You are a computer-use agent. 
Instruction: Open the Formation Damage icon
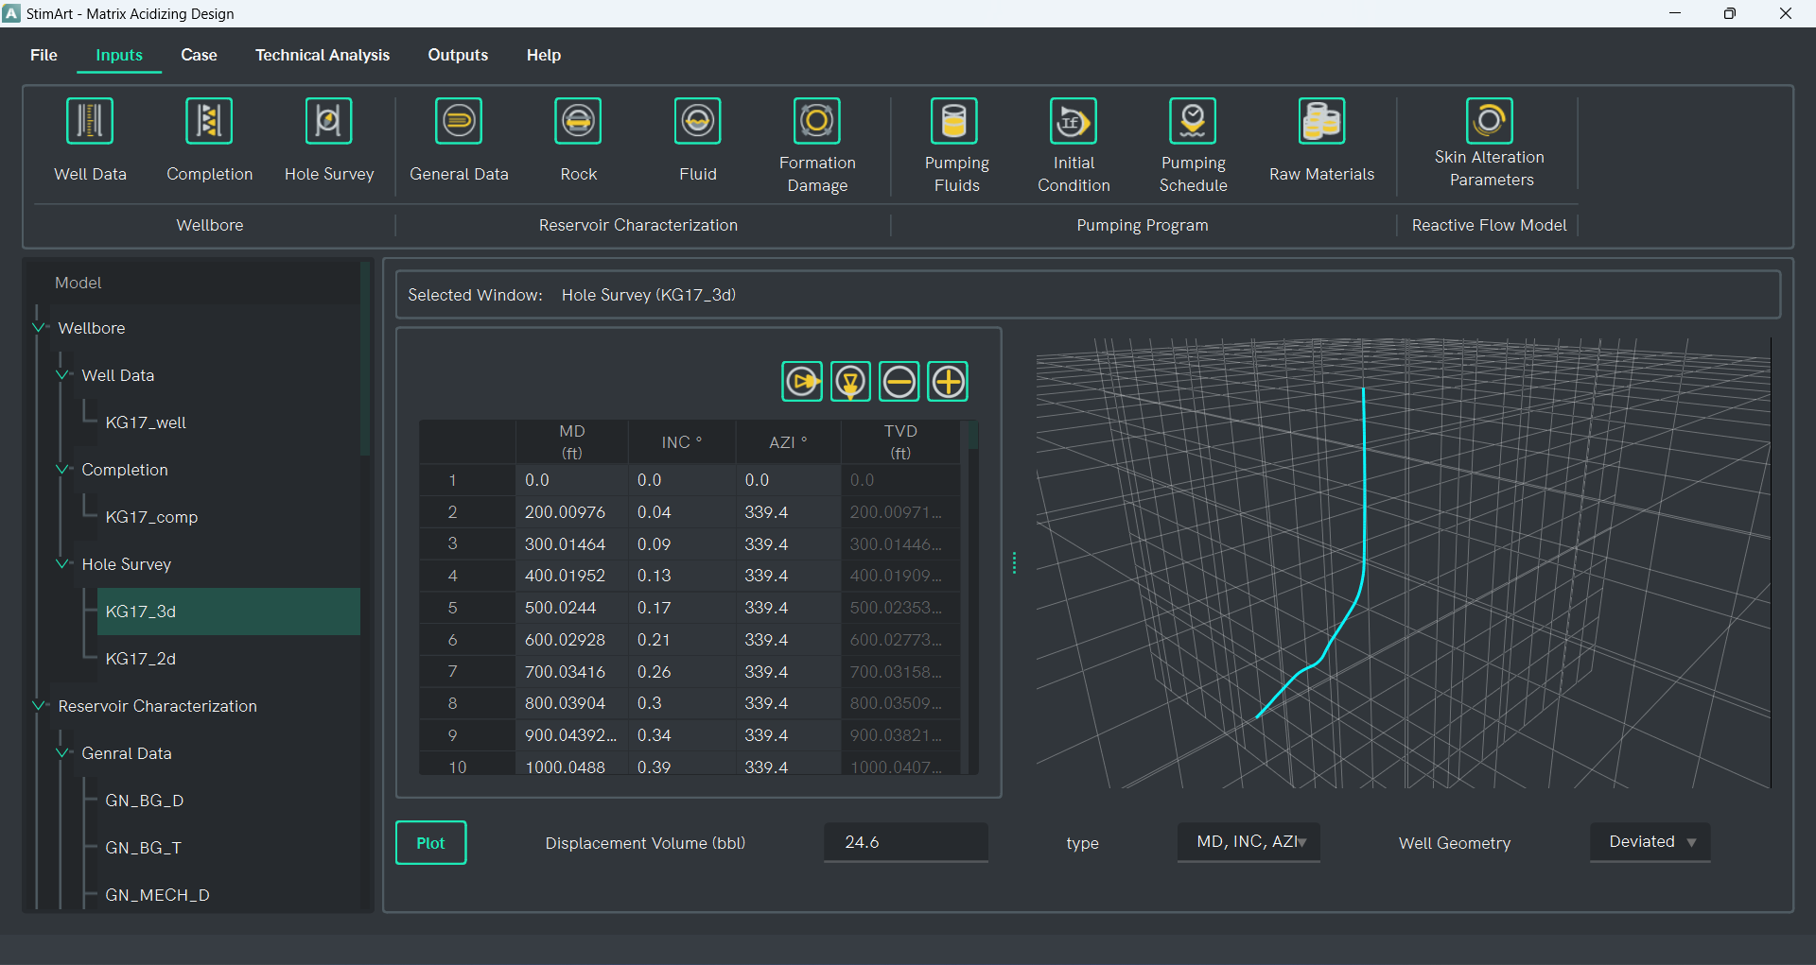817,122
